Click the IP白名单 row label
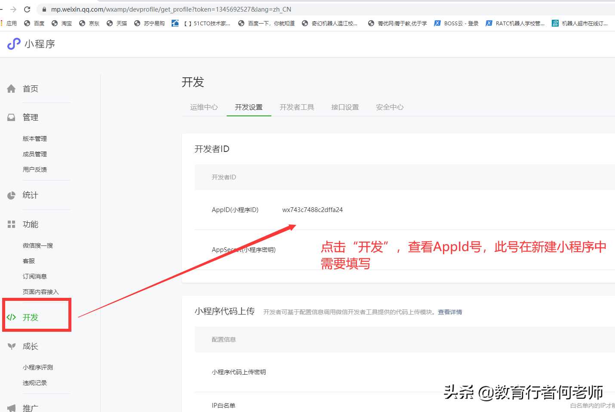The image size is (615, 412). coord(224,406)
